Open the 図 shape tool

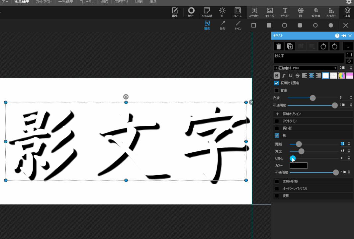pyautogui.click(x=301, y=12)
